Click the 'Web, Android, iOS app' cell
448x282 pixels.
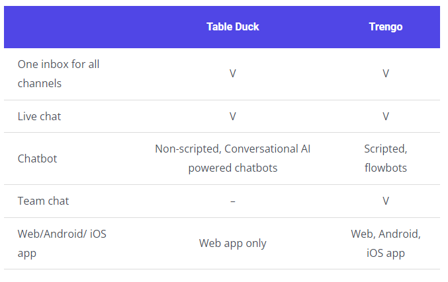click(x=385, y=243)
